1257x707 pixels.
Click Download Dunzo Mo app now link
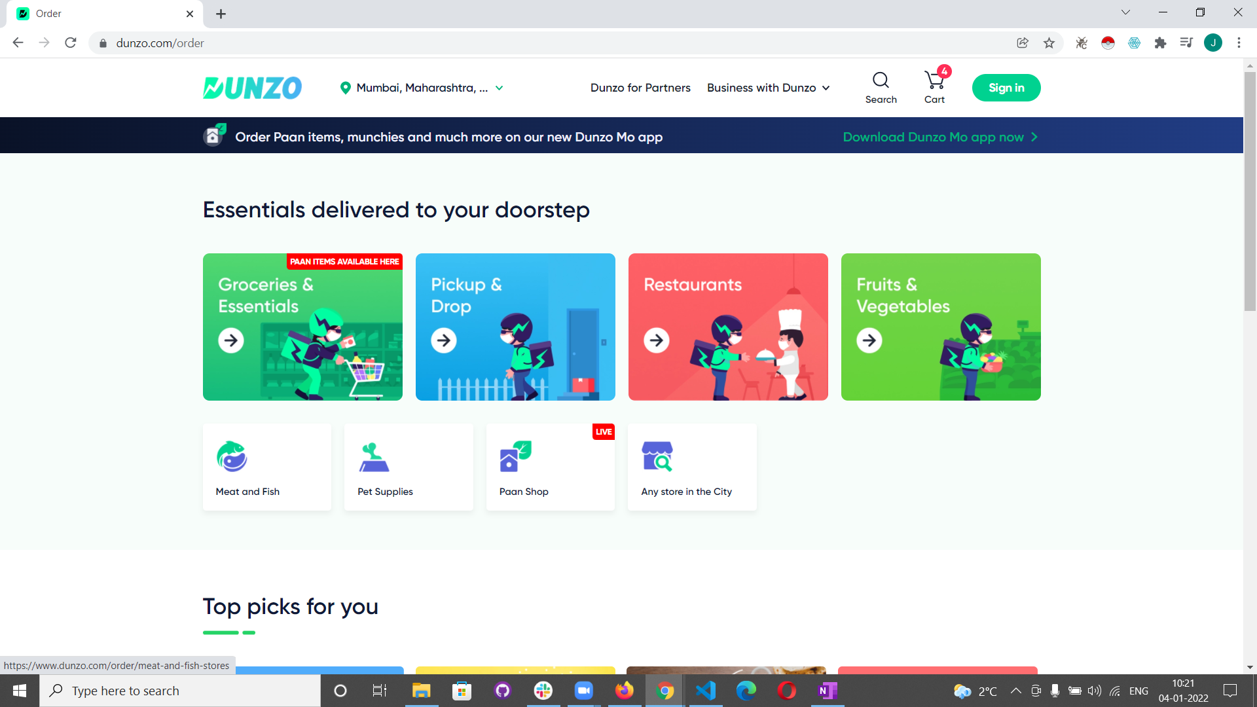(x=939, y=137)
